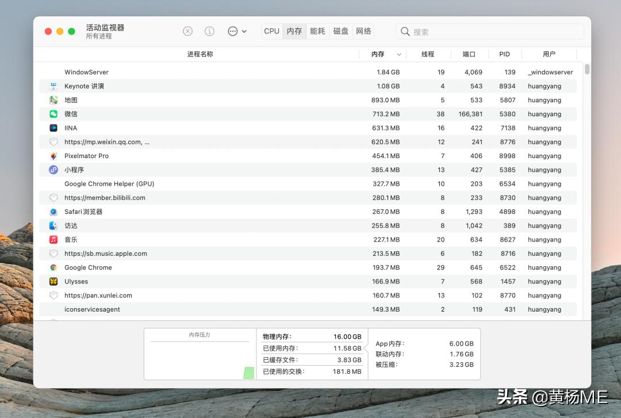Click the 访达 Finder app icon
The image size is (621, 418).
click(x=53, y=225)
